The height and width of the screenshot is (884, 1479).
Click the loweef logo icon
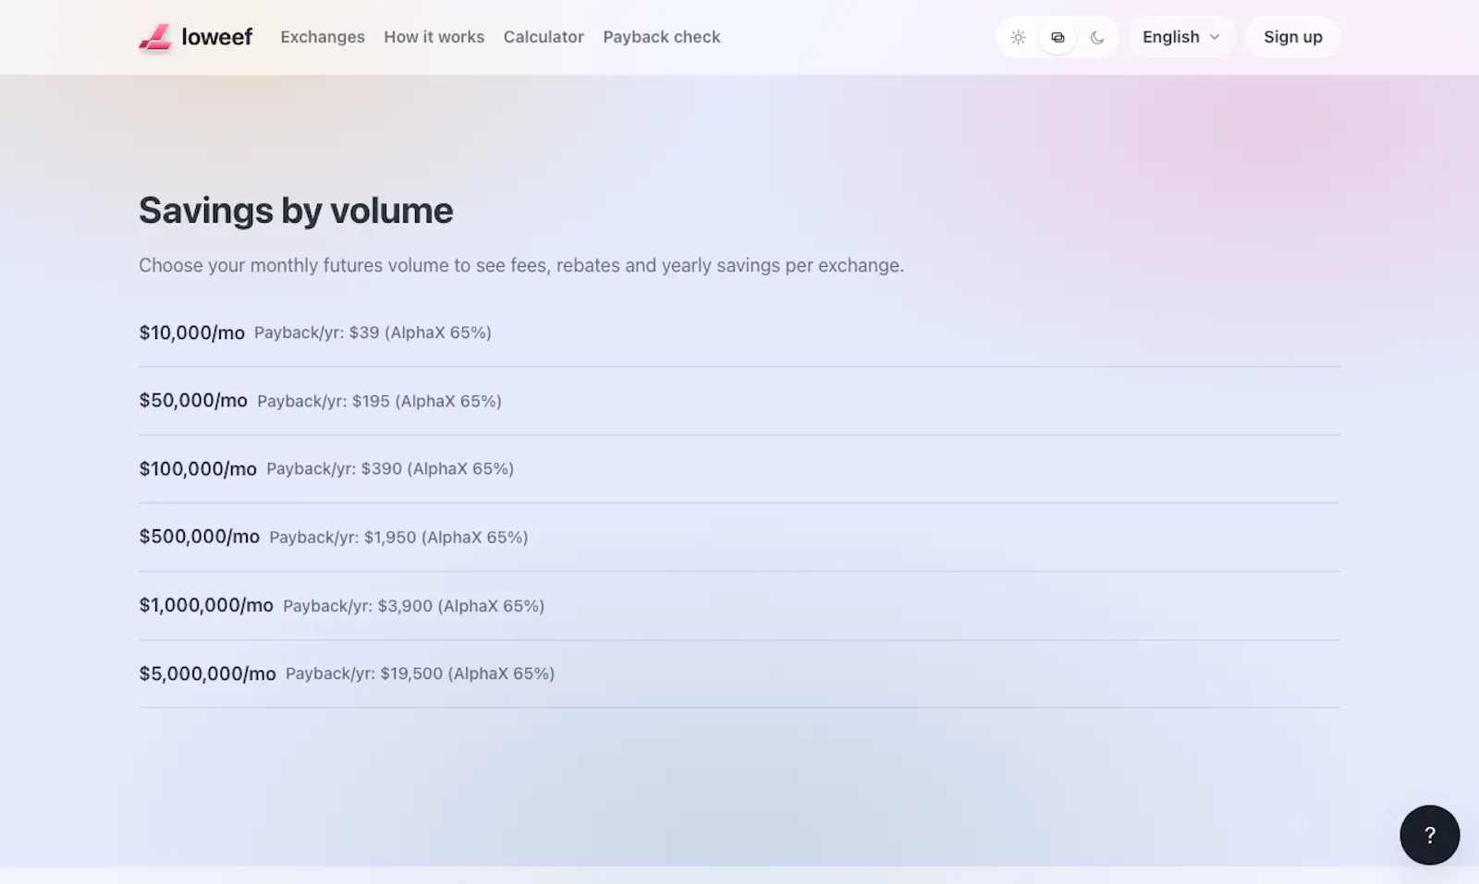pos(155,37)
